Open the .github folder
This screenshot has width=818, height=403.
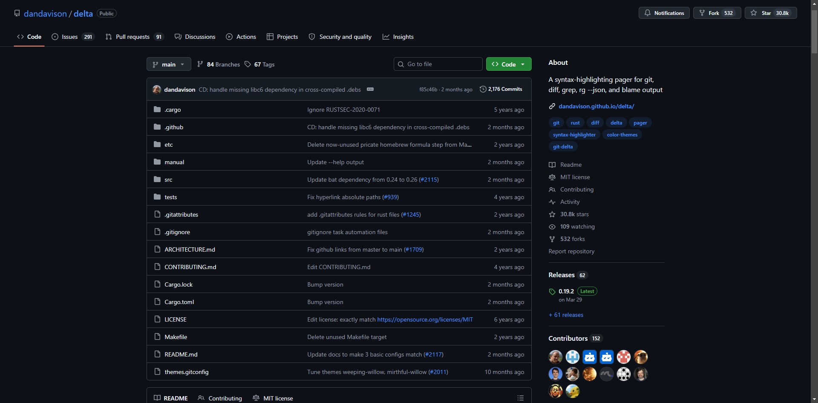point(174,127)
